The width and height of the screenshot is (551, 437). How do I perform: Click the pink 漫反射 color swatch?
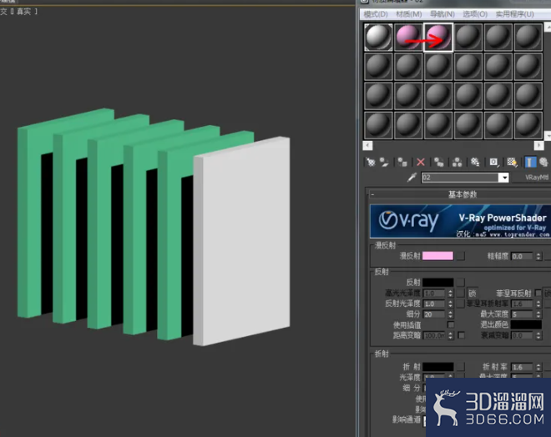(437, 256)
